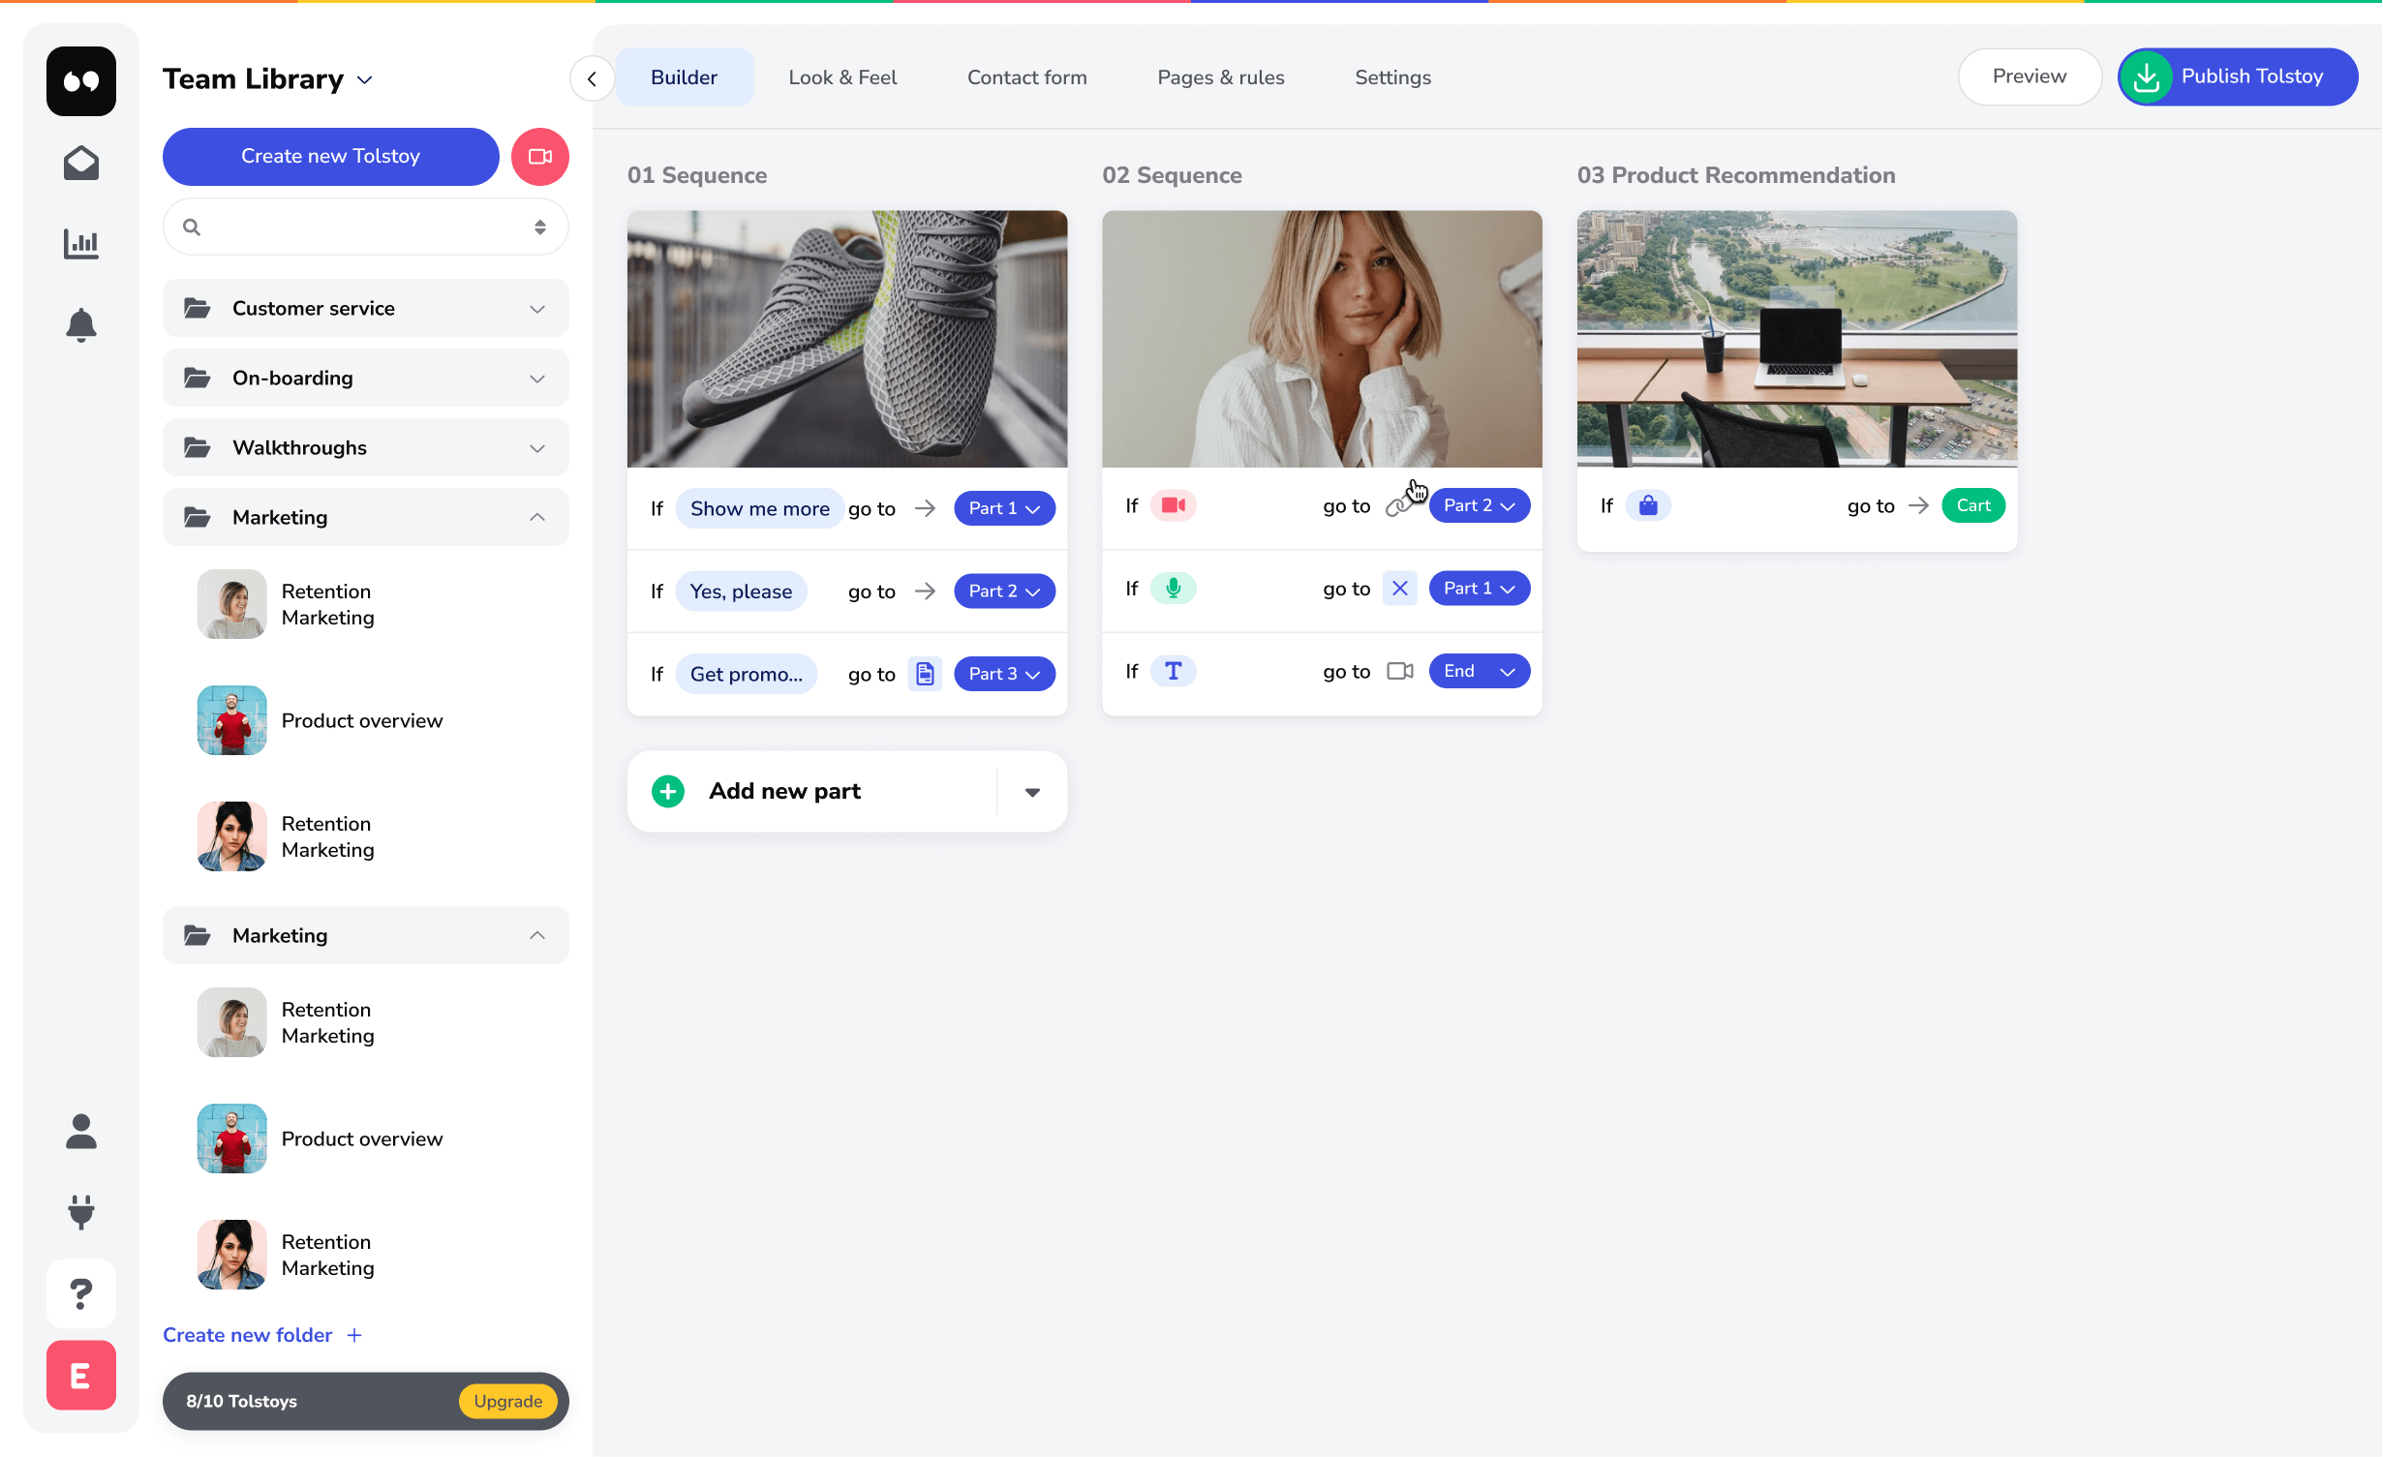This screenshot has width=2383, height=1457.
Task: Click the red video record icon beside Create new Tolstoy
Action: (x=539, y=156)
